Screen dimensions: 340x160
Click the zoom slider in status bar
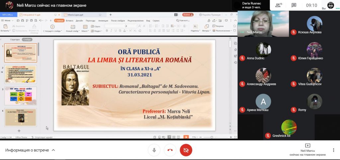point(212,137)
